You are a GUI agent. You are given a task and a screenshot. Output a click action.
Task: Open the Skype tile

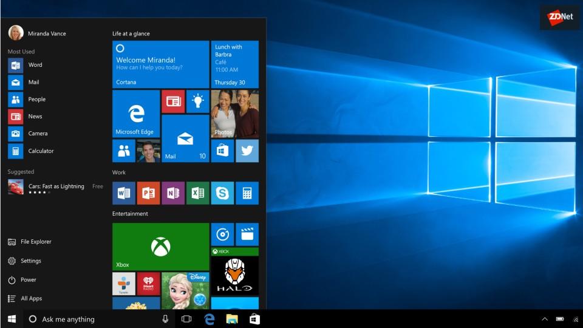coord(222,193)
